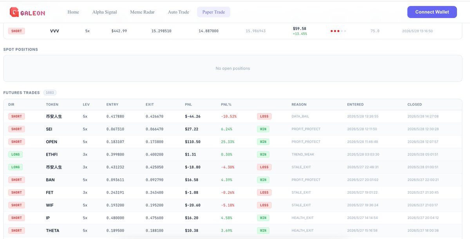Click the PNL column header
Viewport: 470px width, 239px height.
coord(188,104)
